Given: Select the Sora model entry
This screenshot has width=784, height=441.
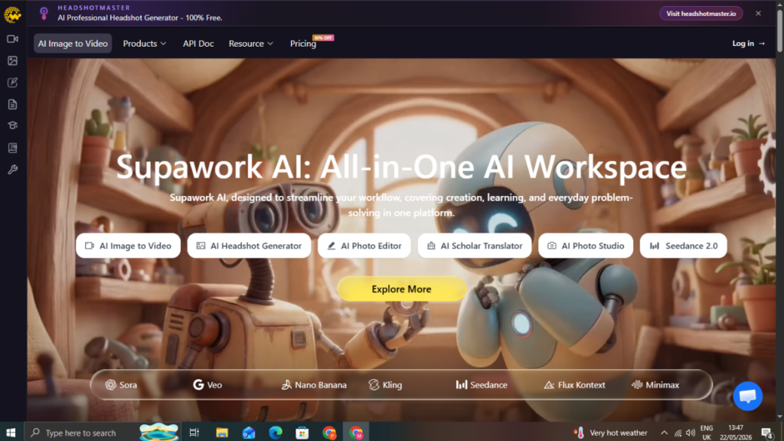Looking at the screenshot, I should coord(121,385).
